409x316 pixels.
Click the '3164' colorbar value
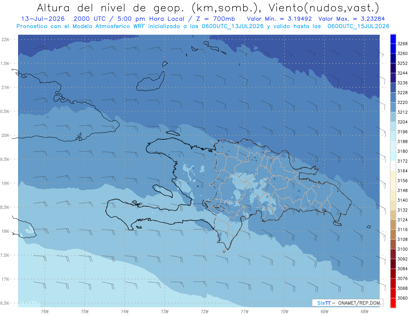(403, 171)
